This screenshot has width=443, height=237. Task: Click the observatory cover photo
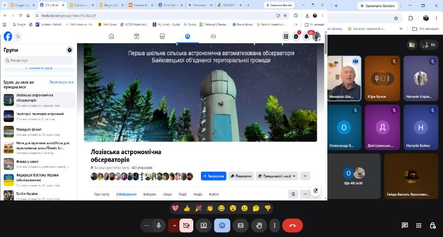[x=200, y=92]
